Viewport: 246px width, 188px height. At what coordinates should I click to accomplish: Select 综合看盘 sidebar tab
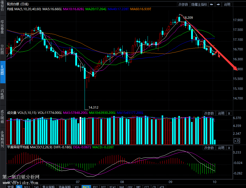tap(3, 27)
